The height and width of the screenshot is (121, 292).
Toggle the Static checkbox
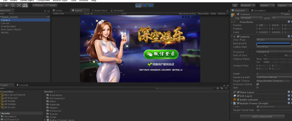tap(282, 14)
